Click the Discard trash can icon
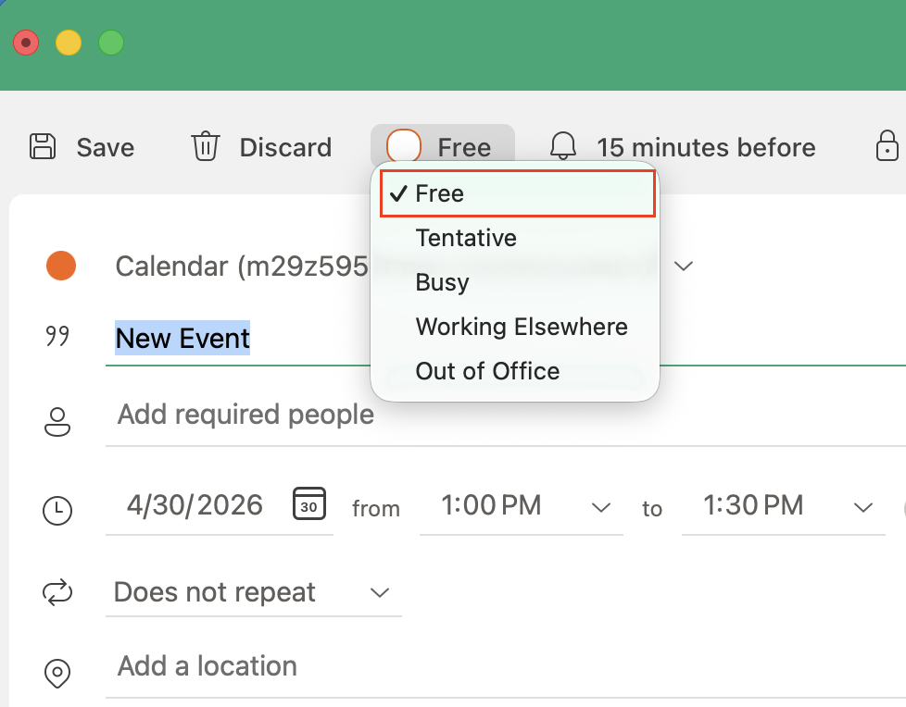This screenshot has width=906, height=707. 205,146
